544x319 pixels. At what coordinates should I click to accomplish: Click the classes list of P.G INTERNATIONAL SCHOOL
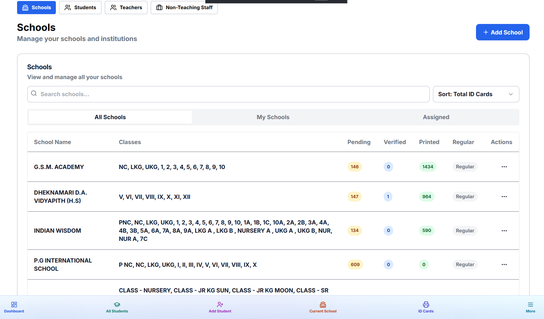[188, 265]
